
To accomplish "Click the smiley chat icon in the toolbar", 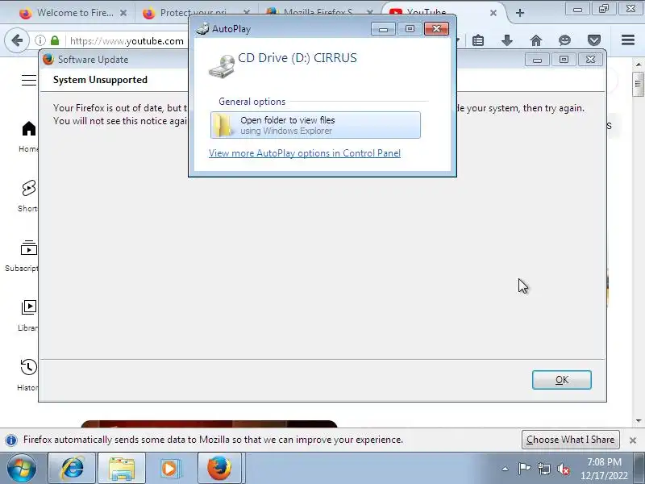I will [565, 40].
